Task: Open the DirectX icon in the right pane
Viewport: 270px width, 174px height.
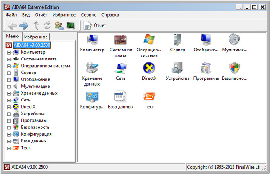Action: click(x=149, y=68)
